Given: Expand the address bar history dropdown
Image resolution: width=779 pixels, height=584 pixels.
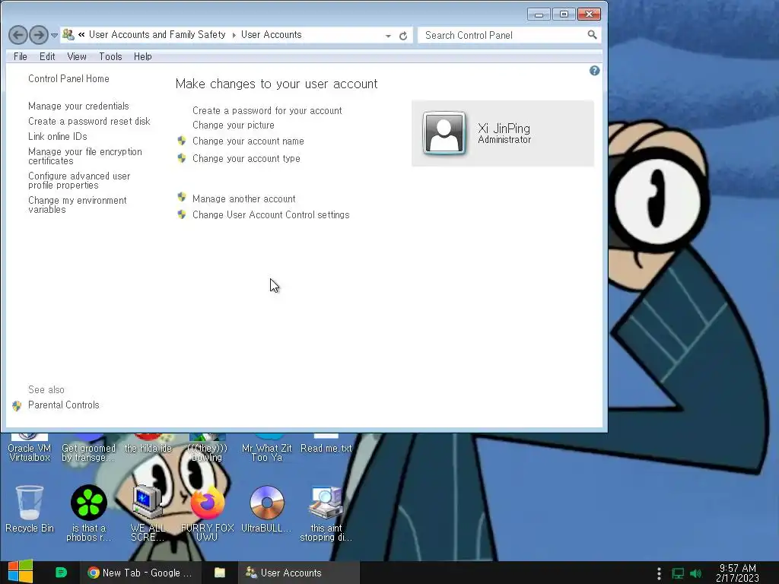Looking at the screenshot, I should (388, 36).
